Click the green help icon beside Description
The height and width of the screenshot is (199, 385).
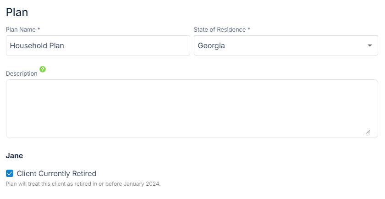pyautogui.click(x=43, y=69)
